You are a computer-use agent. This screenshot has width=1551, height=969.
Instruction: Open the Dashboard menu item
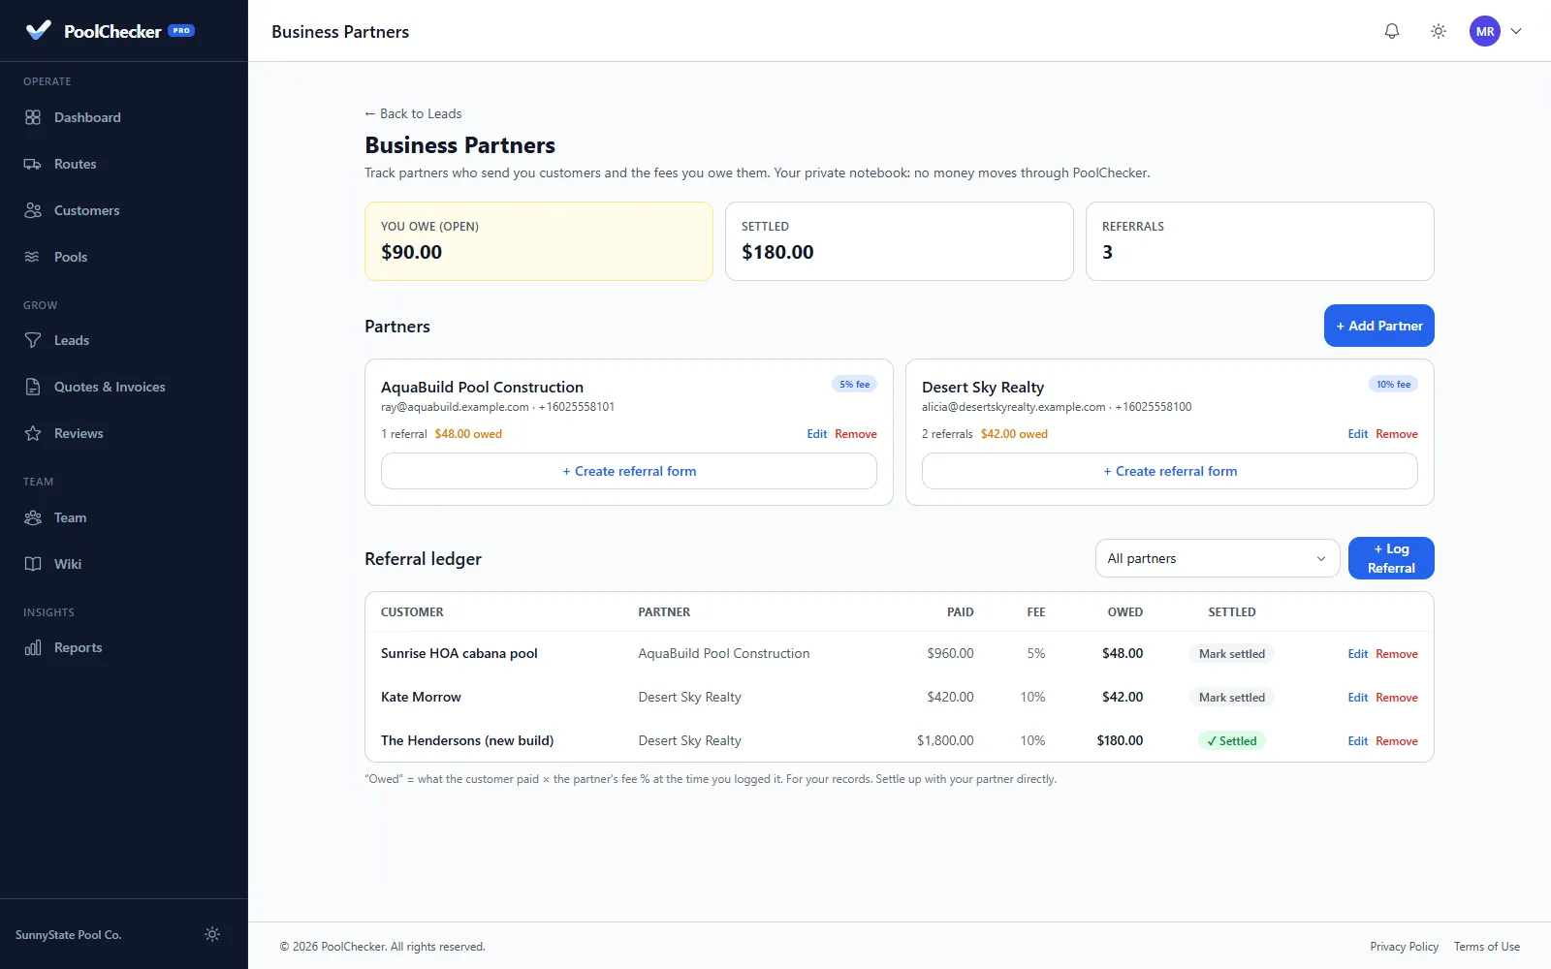(x=124, y=117)
